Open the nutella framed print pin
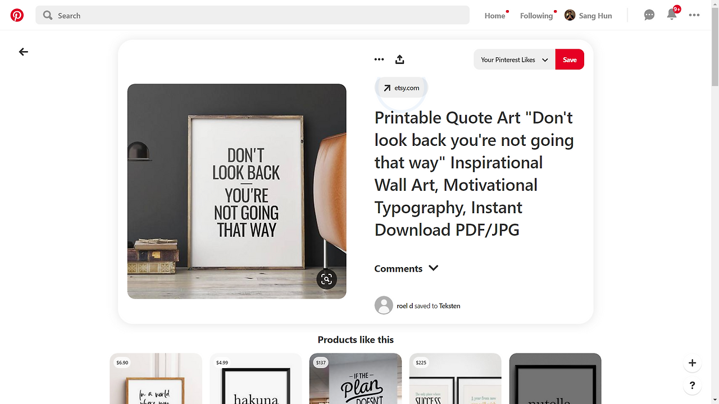This screenshot has height=404, width=719. [556, 379]
